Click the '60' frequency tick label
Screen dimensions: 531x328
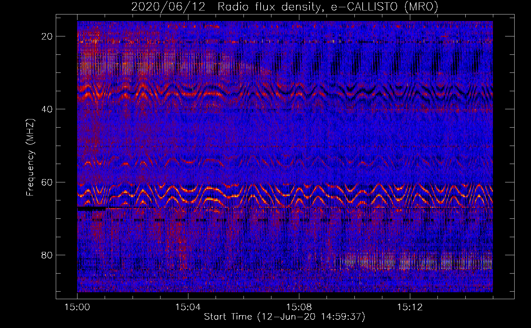tap(47, 182)
